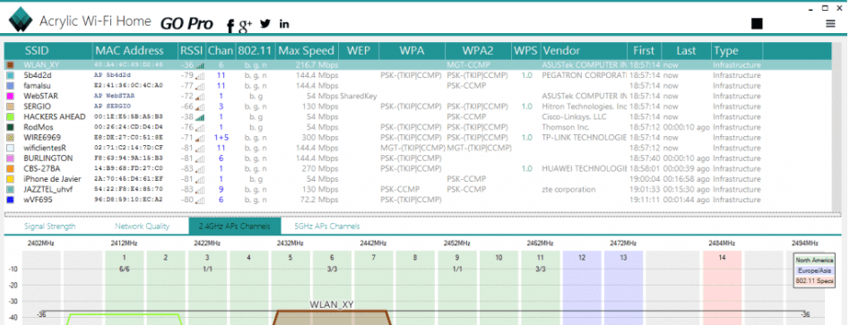850x325 pixels.
Task: Sort by the First column header
Action: (x=644, y=51)
